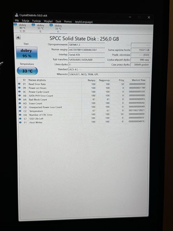The height and width of the screenshot is (231, 173).
Task: Select the Read Error Rate row
Action: pos(82,84)
